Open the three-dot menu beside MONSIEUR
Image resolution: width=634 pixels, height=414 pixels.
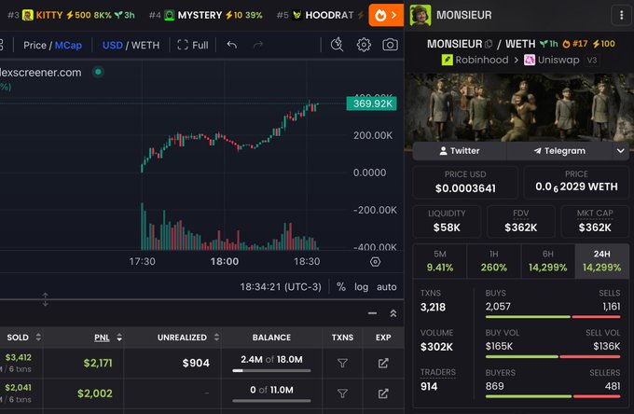tap(622, 15)
